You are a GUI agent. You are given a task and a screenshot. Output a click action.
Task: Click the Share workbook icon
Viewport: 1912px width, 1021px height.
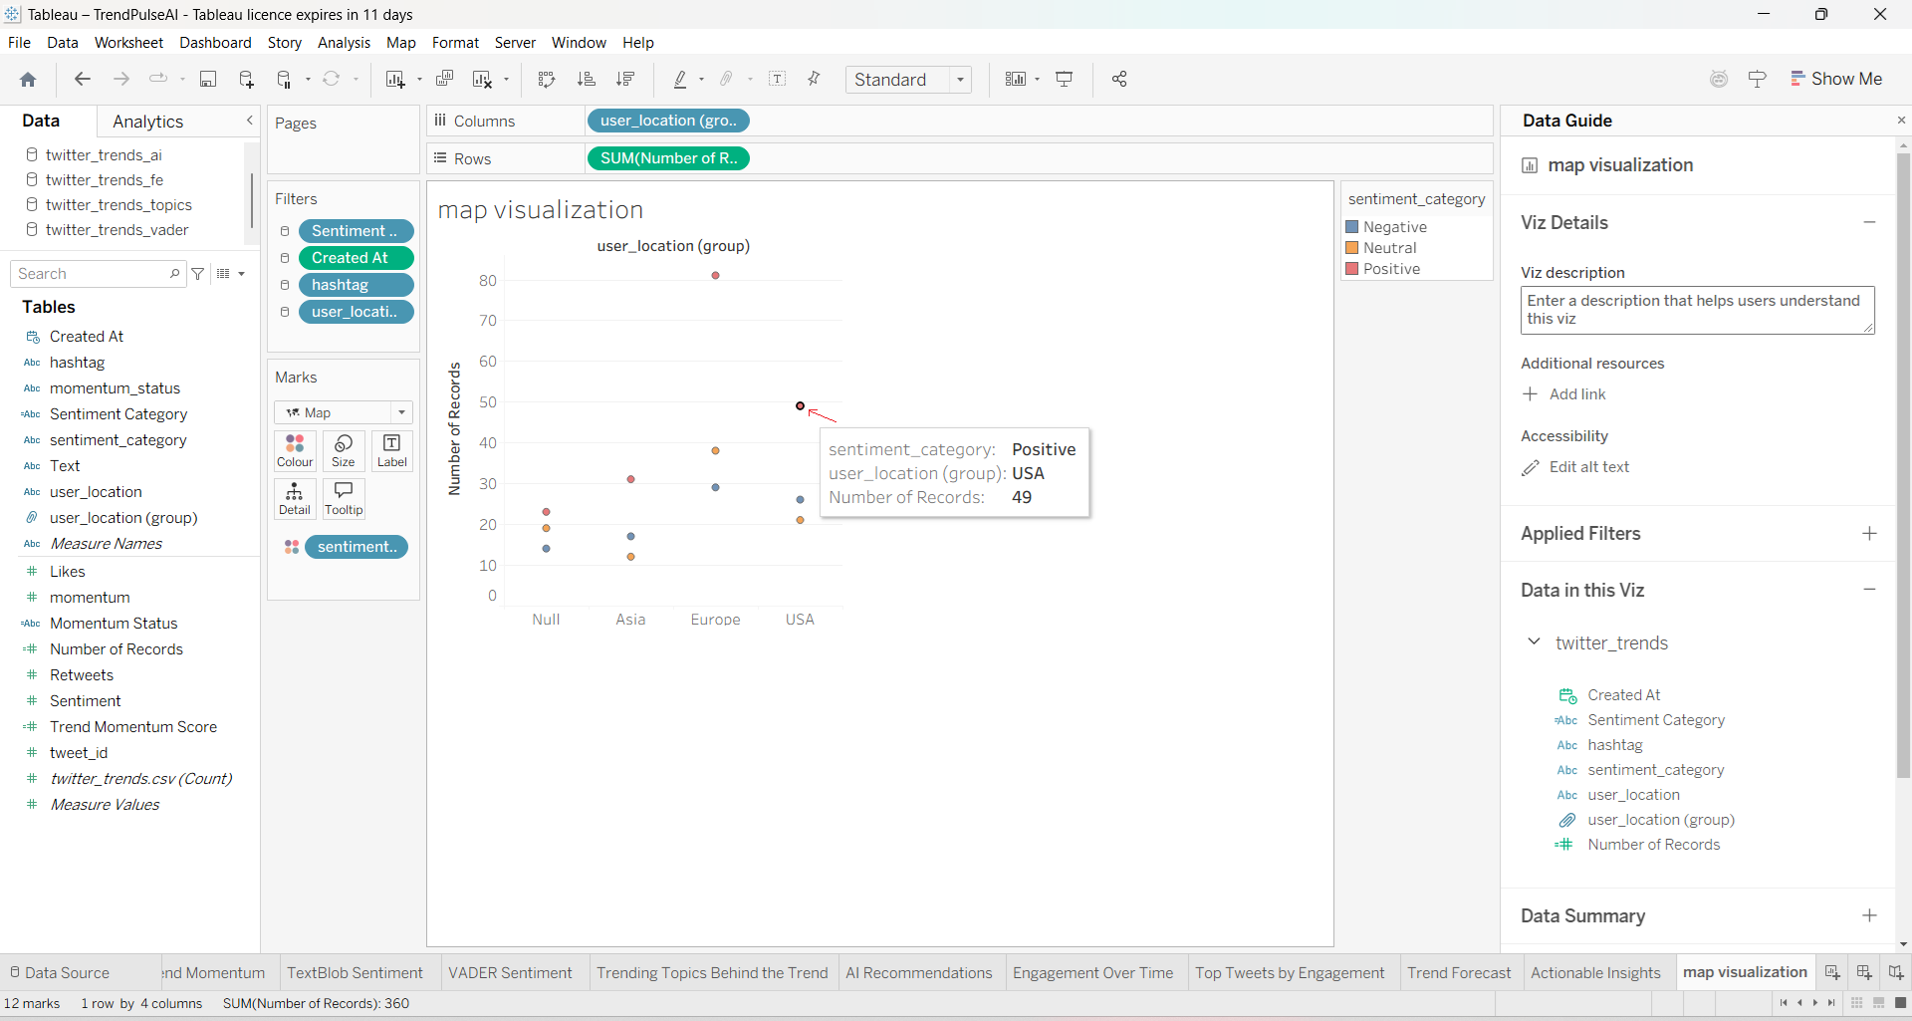point(1119,80)
